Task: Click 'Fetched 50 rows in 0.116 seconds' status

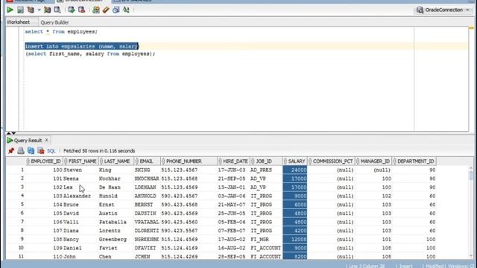Action: (x=99, y=151)
